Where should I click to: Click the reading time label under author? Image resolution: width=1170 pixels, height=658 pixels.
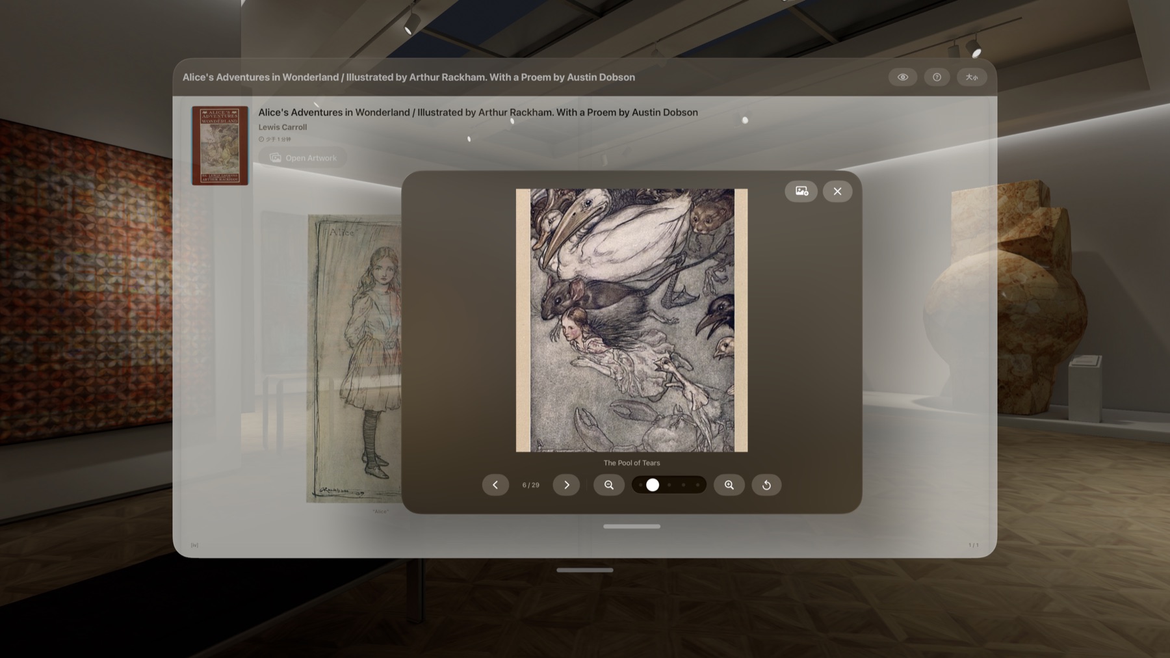point(275,139)
